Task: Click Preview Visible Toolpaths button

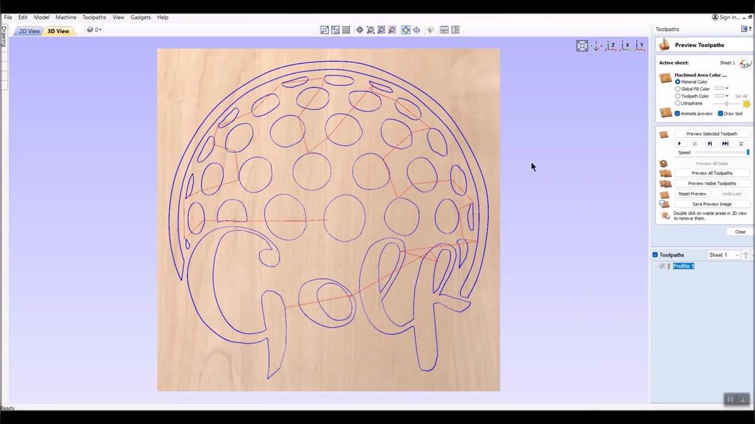Action: click(x=712, y=183)
